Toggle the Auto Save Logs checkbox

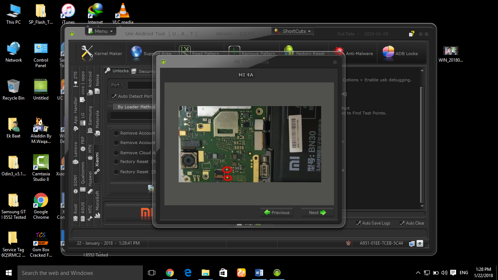coord(358,223)
